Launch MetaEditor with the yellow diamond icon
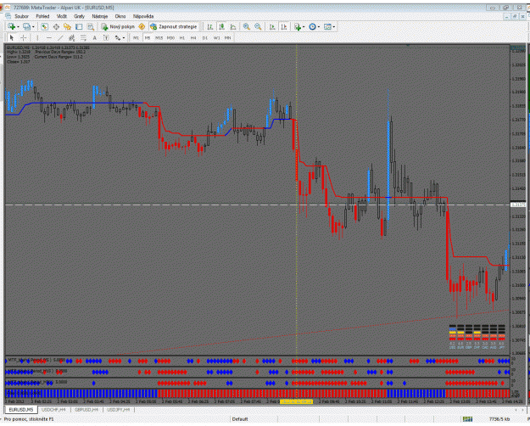 (x=142, y=26)
